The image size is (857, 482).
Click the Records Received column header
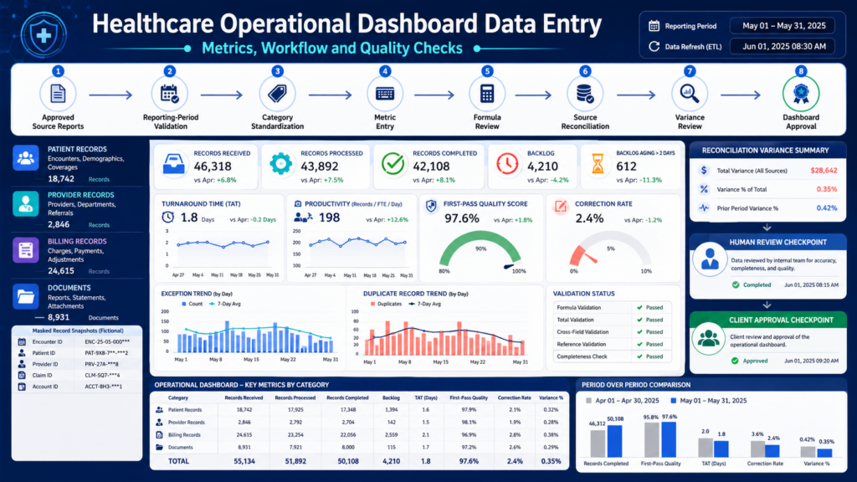pos(244,397)
